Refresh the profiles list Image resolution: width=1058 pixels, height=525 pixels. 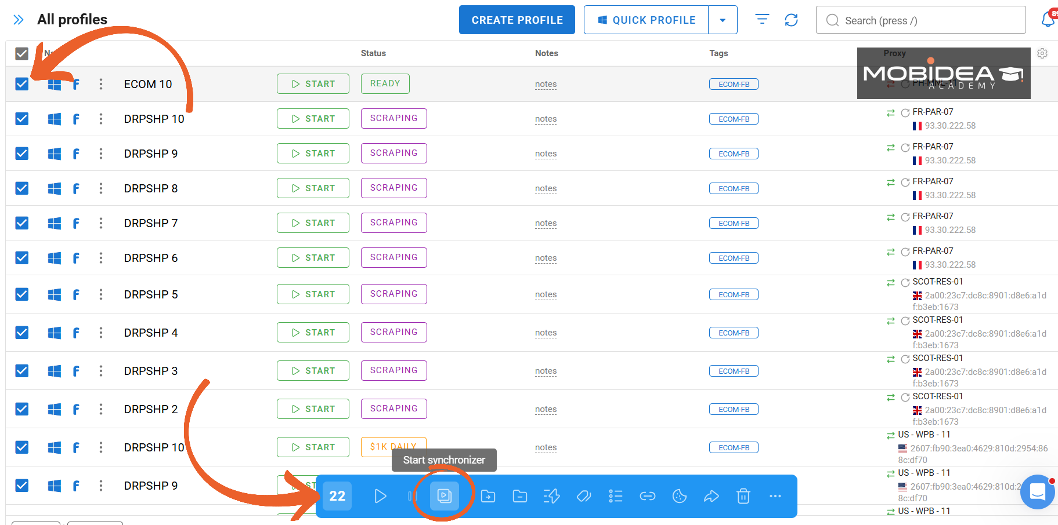coord(791,20)
